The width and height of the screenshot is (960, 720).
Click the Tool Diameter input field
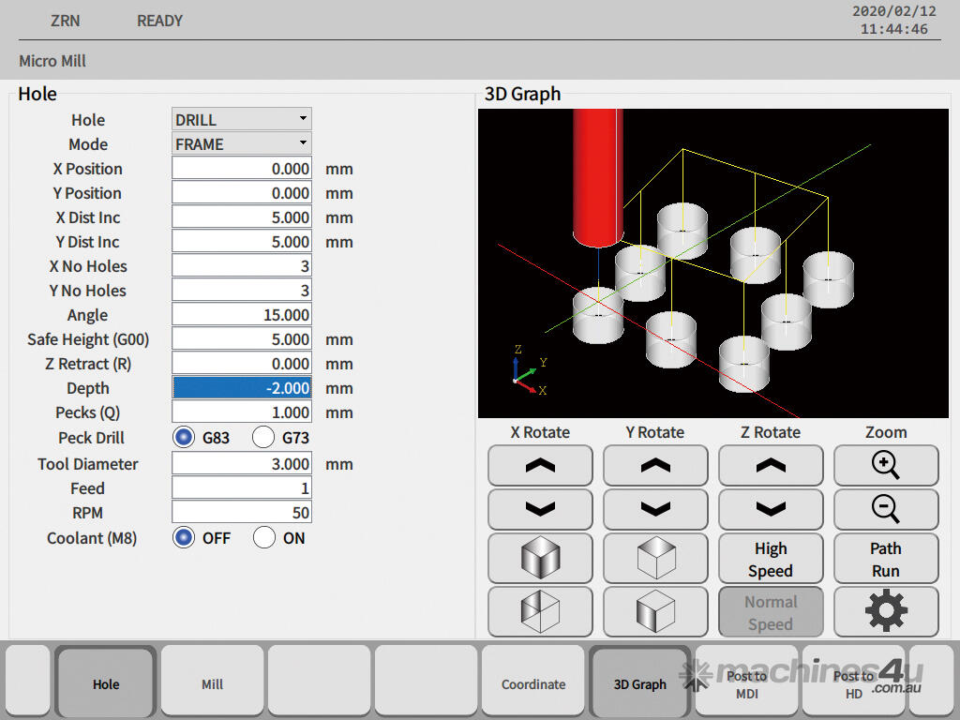(242, 464)
